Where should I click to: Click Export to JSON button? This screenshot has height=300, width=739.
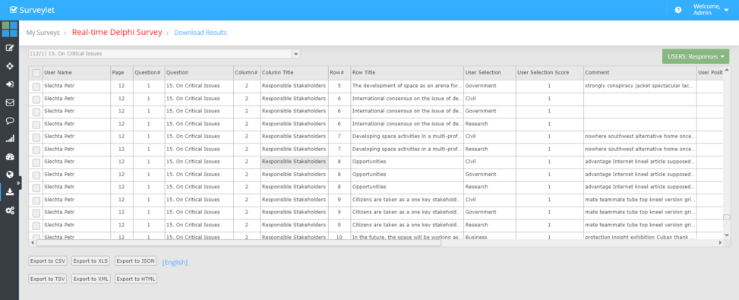click(x=136, y=261)
